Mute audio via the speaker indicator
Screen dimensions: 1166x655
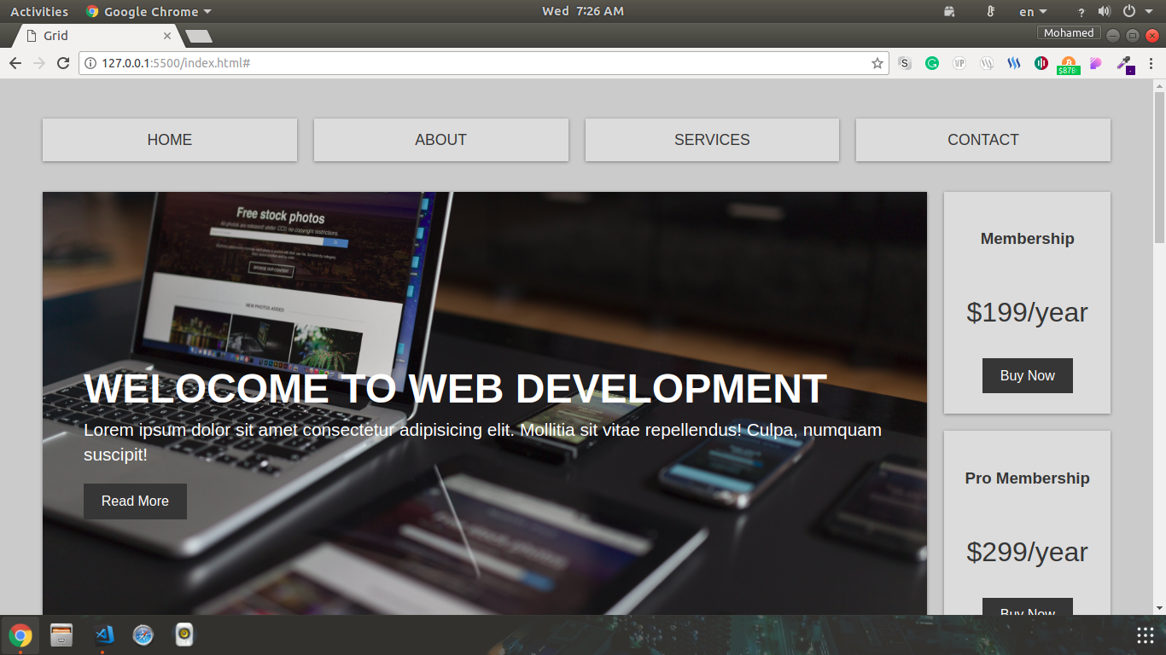[1106, 11]
